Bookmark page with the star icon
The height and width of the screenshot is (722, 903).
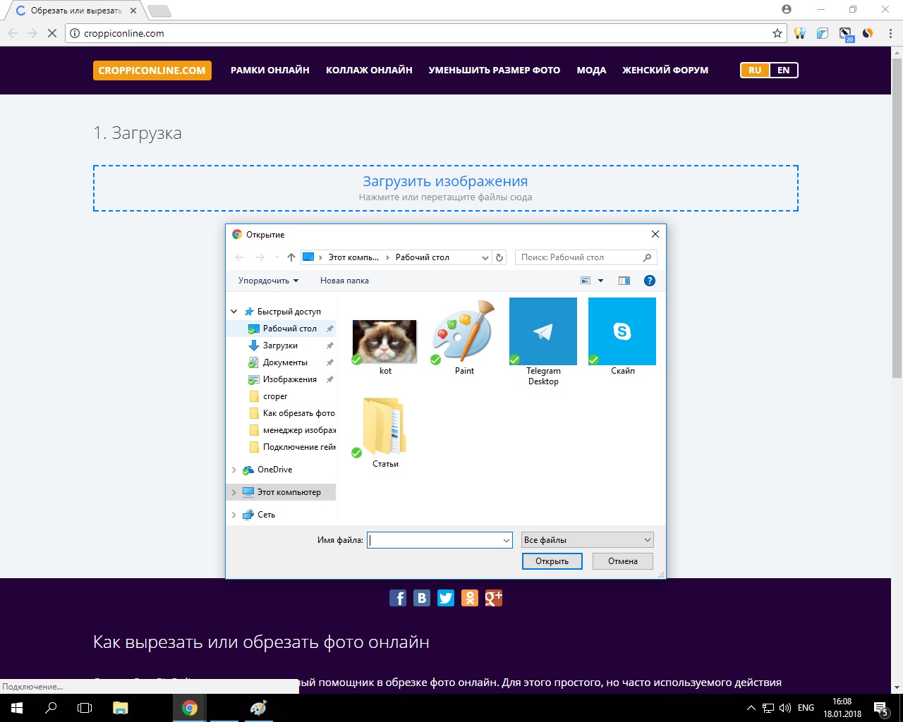777,33
